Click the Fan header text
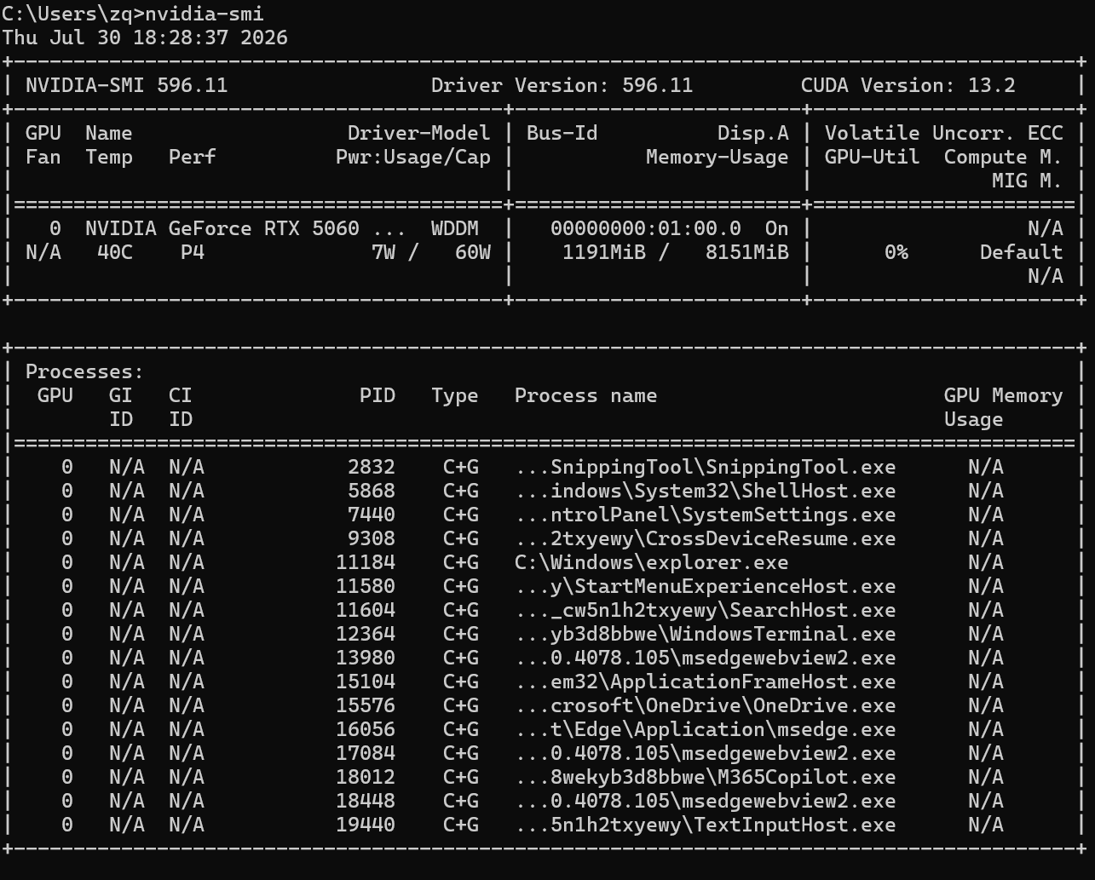The image size is (1095, 880). [x=43, y=157]
